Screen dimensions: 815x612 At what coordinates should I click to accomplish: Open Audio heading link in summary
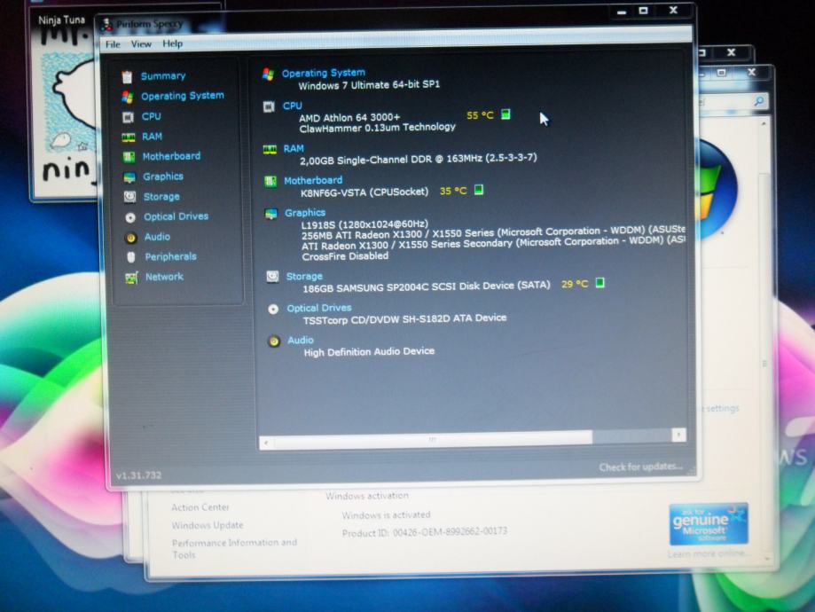coord(301,340)
